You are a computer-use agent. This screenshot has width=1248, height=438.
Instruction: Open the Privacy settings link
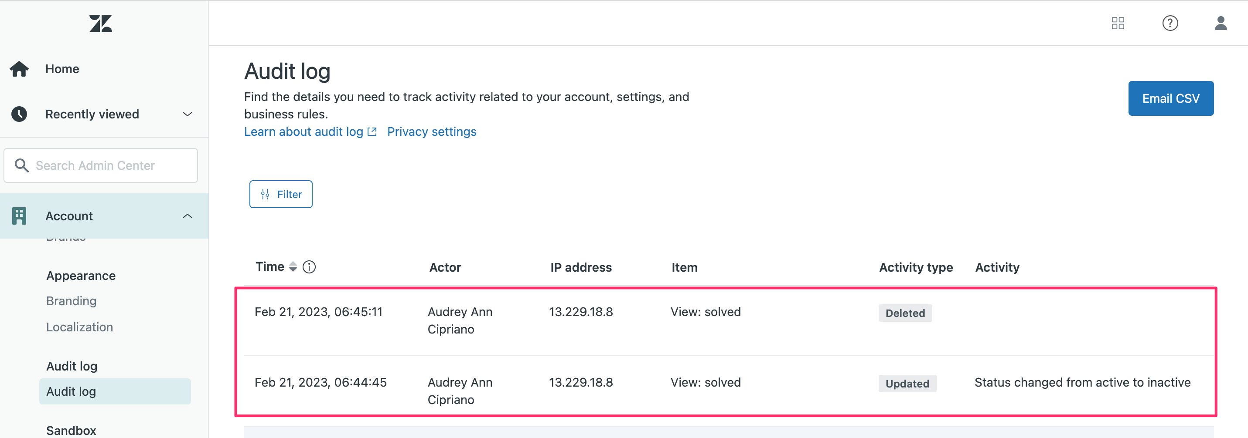point(431,131)
